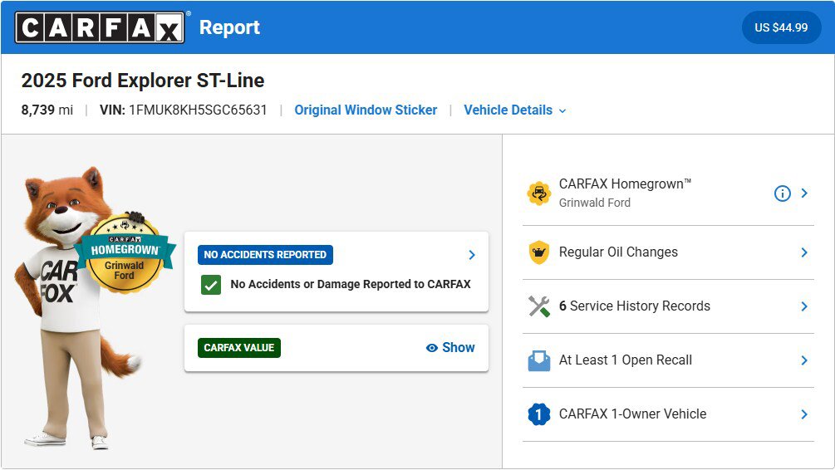
Task: Click the Homegrown info circle icon
Action: (782, 193)
